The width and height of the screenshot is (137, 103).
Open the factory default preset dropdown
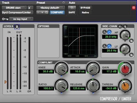point(51,8)
